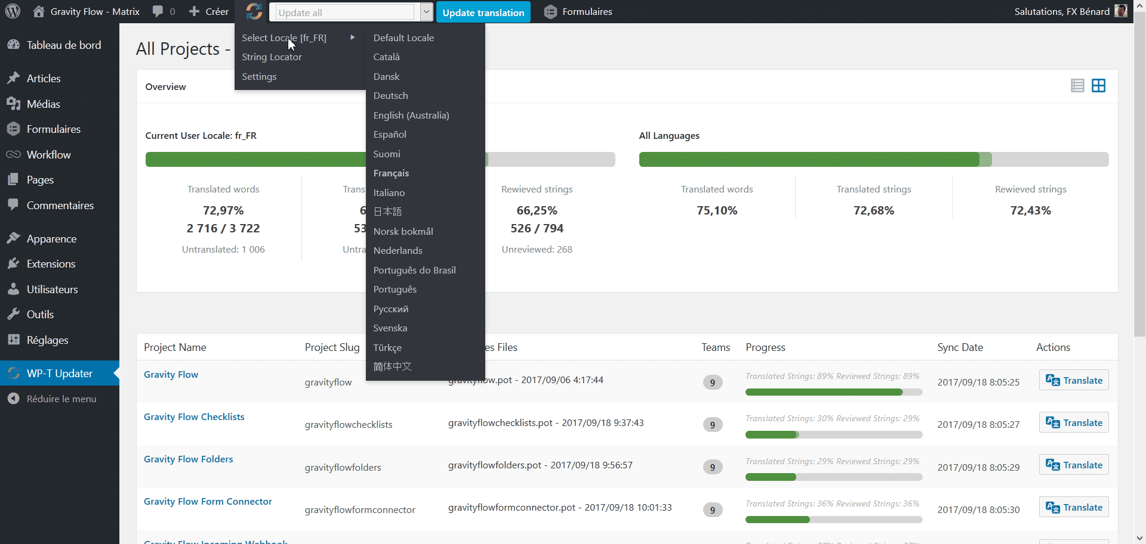Image resolution: width=1146 pixels, height=544 pixels.
Task: Open String Locator menu entry
Action: [x=272, y=57]
